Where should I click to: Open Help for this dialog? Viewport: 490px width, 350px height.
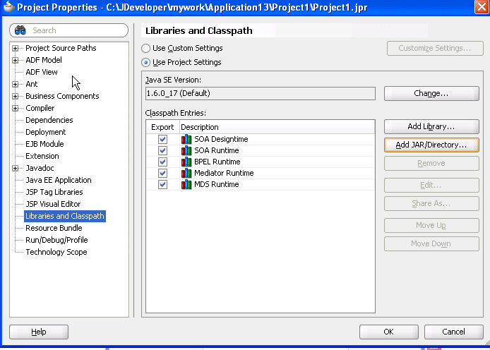point(39,332)
